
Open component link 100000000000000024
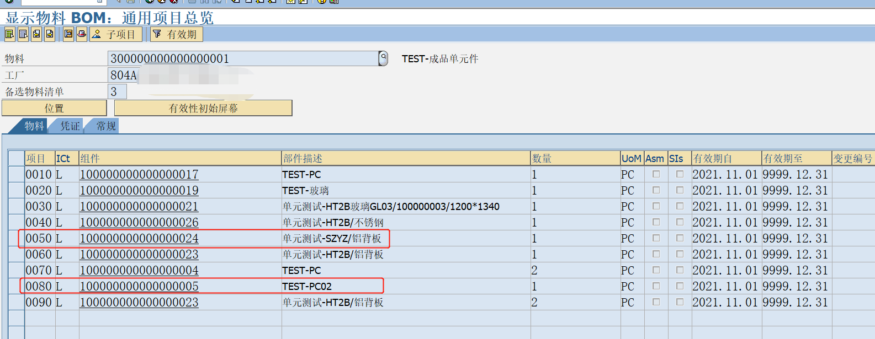coord(139,238)
